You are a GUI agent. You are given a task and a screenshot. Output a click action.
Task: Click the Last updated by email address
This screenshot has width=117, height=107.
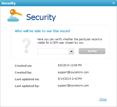click(x=73, y=85)
